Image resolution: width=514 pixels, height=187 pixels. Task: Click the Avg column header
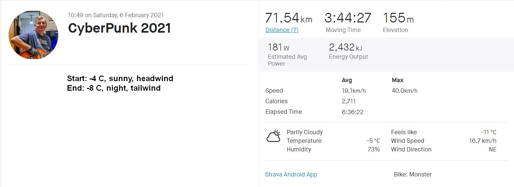[347, 80]
